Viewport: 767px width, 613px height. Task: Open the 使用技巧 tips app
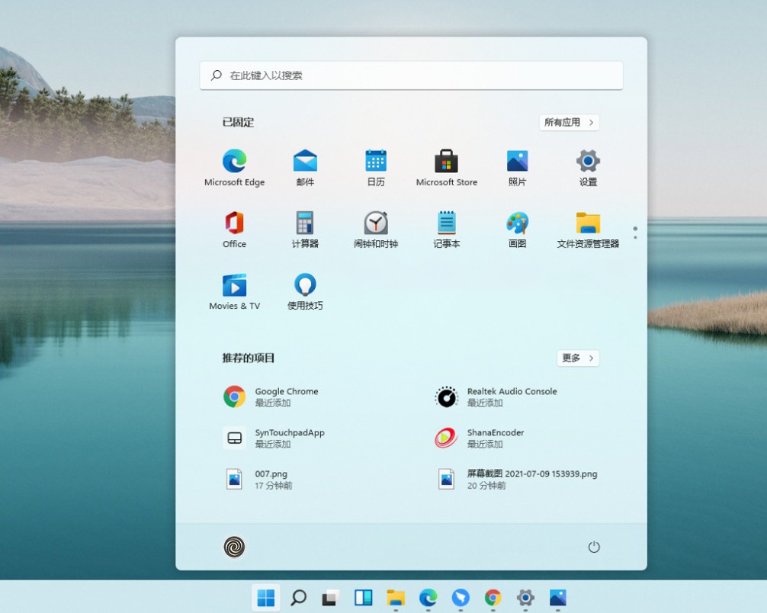click(305, 292)
